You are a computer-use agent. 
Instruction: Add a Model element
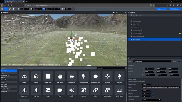click(36, 77)
